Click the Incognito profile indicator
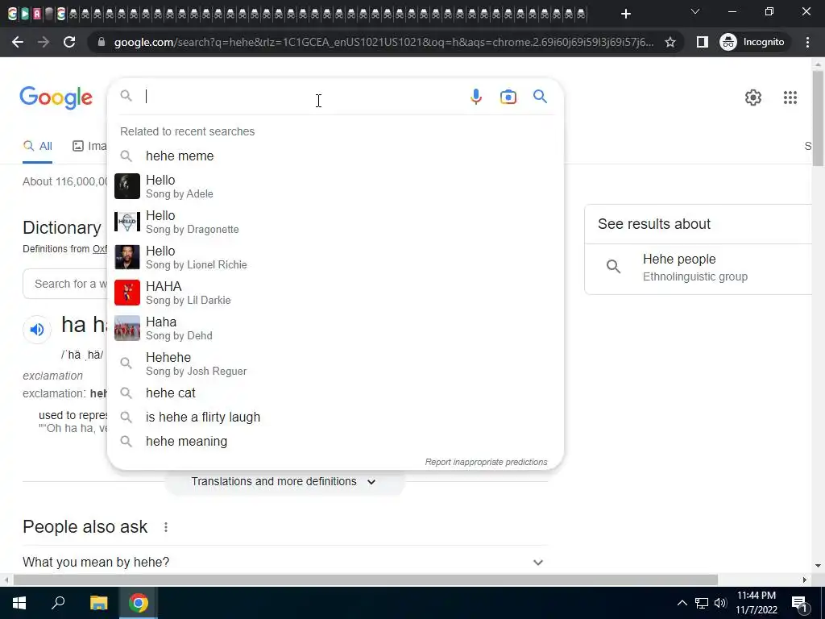This screenshot has height=619, width=825. pos(752,42)
